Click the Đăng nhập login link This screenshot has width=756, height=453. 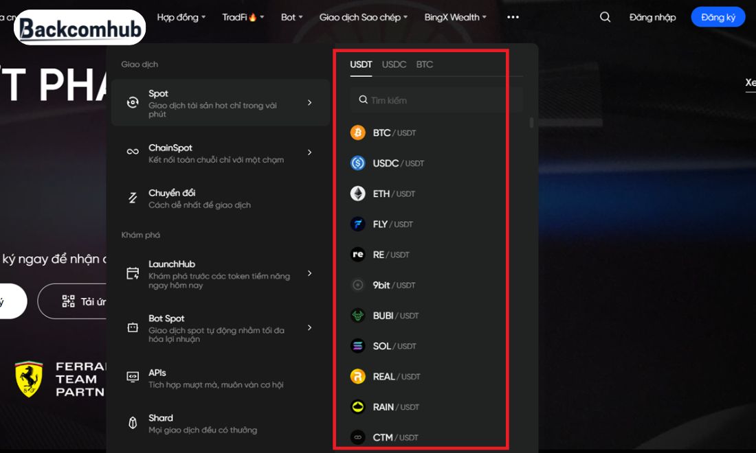click(x=652, y=17)
